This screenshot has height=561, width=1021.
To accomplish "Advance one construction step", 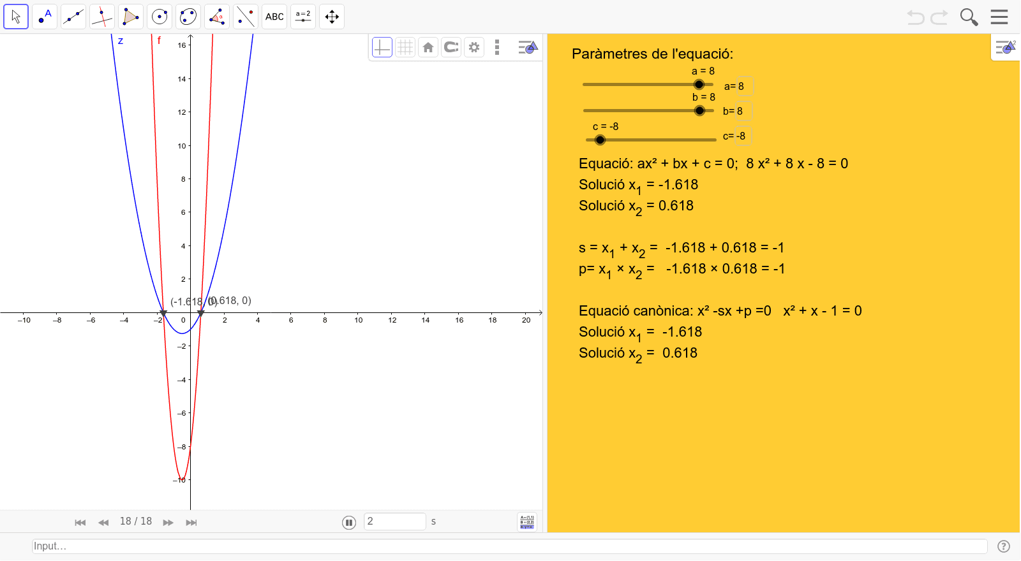I will 168,522.
